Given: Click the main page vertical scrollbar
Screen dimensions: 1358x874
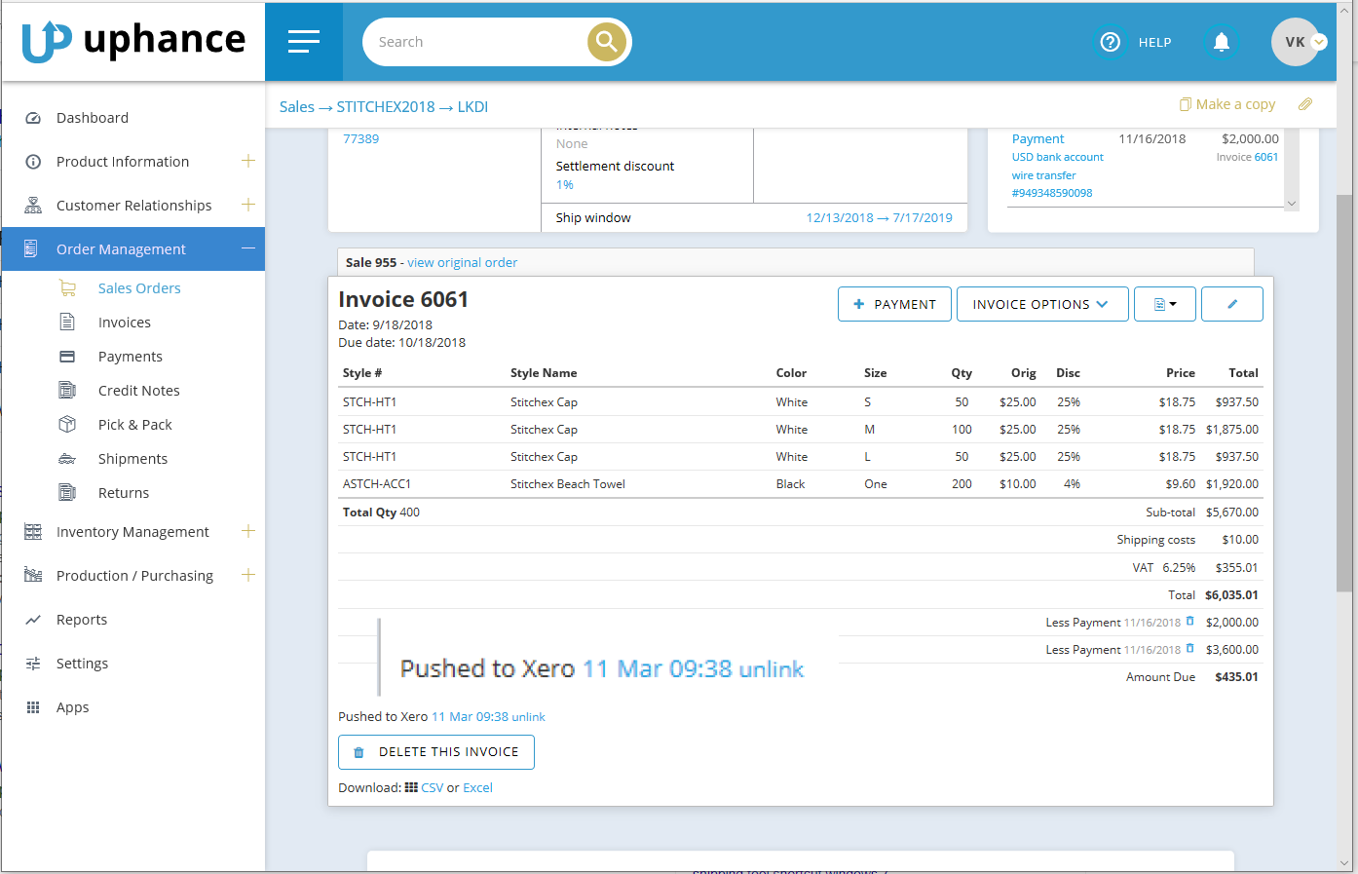Looking at the screenshot, I should coord(1344,393).
